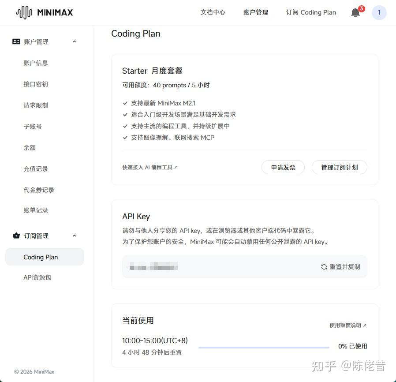Open API资源包 in the sidebar
Screen dimensions: 396x382
point(37,277)
